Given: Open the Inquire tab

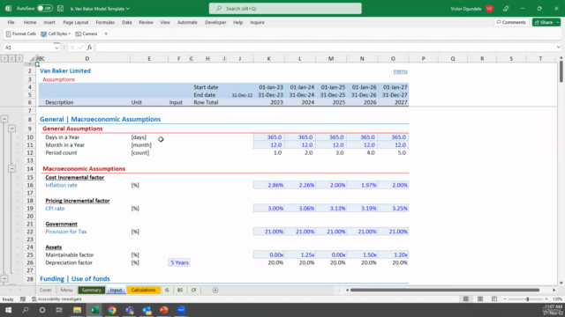Looking at the screenshot, I should pyautogui.click(x=257, y=22).
